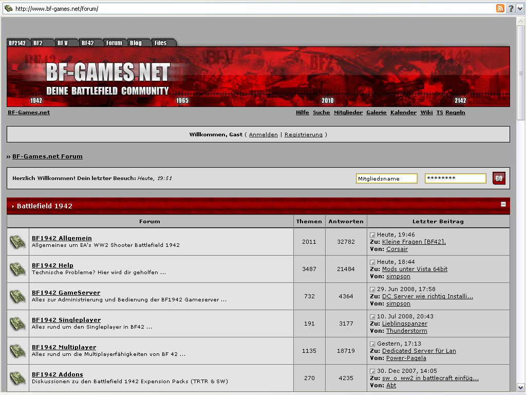
Task: View the profile of user Power-Pagela
Action: click(406, 358)
